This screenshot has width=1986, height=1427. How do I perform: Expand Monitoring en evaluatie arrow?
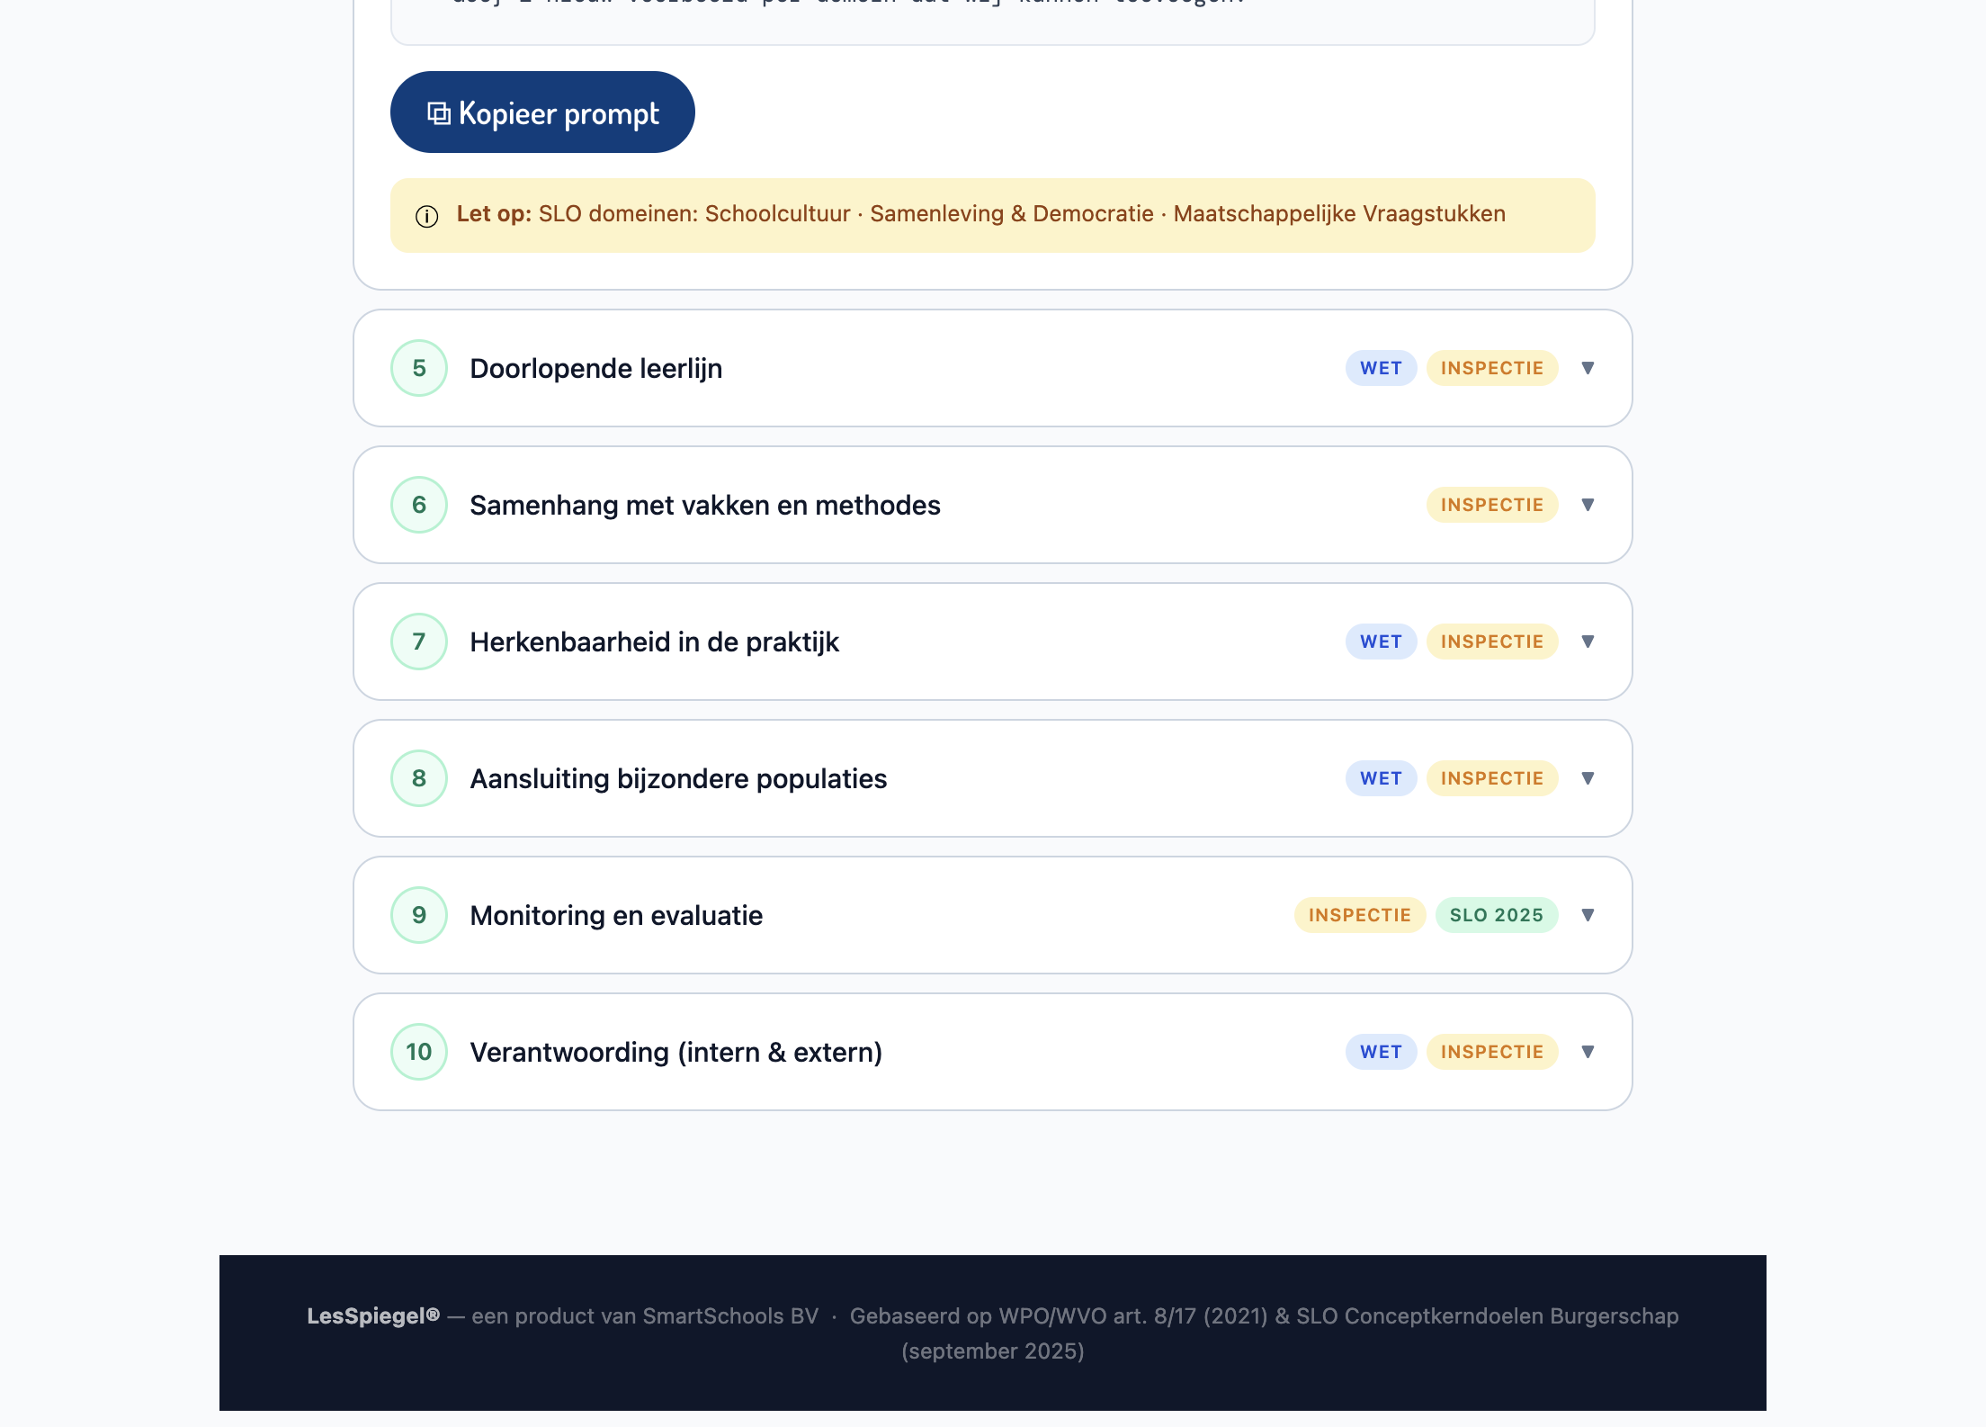(x=1588, y=915)
